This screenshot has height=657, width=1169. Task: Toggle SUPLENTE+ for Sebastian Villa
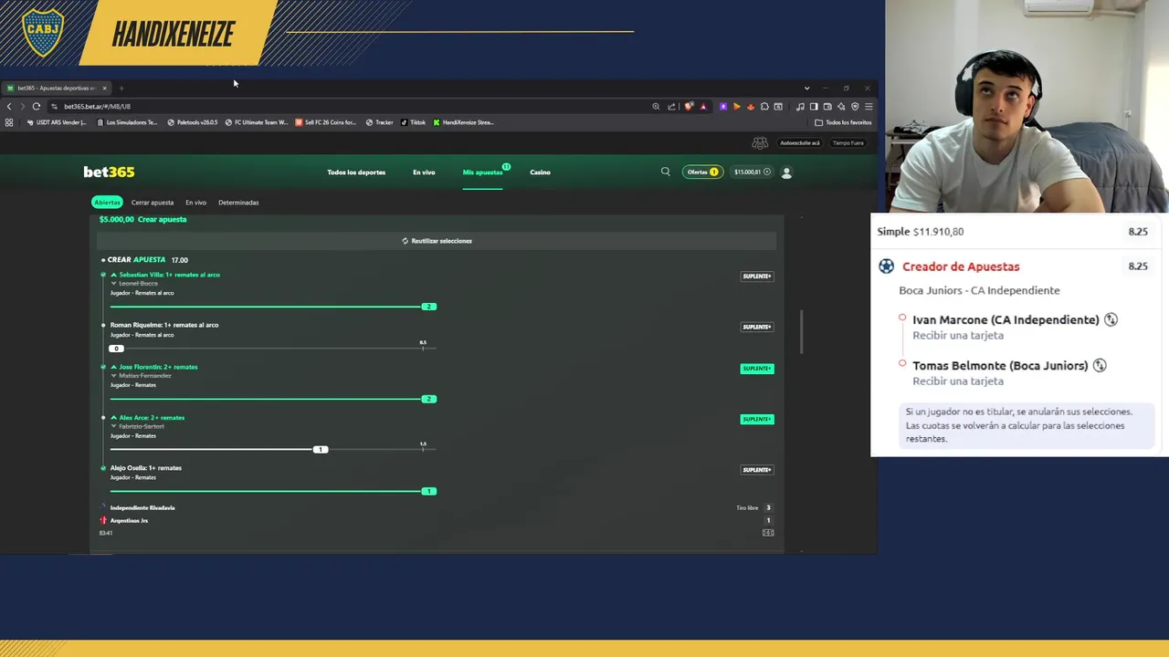pos(756,276)
